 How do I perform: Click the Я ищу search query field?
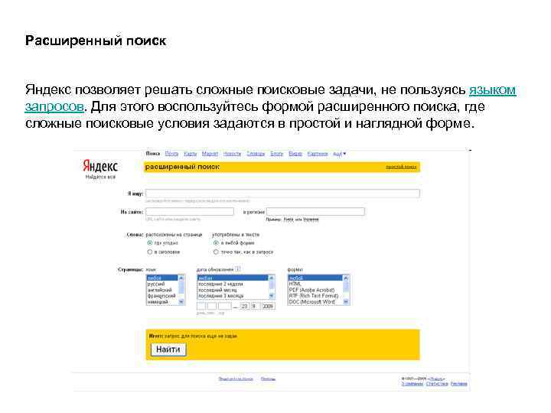(282, 193)
